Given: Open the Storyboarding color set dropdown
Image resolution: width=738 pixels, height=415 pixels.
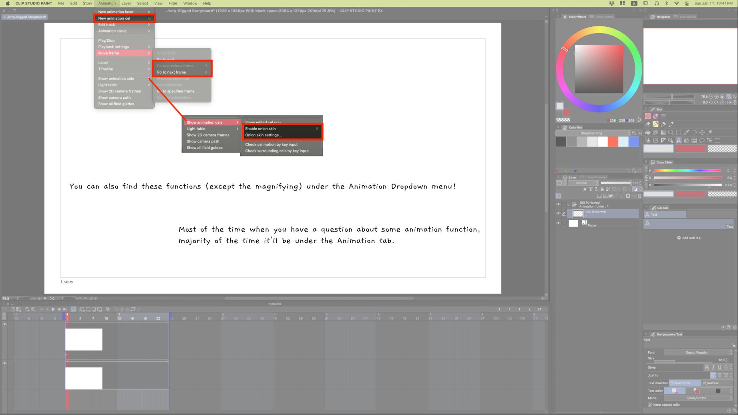Looking at the screenshot, I should tap(593, 133).
